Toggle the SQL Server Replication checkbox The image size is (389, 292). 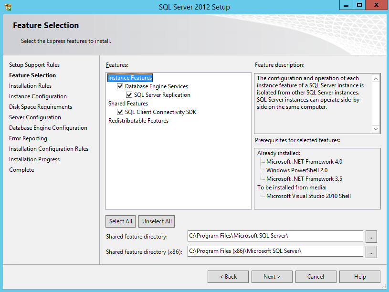(x=129, y=95)
